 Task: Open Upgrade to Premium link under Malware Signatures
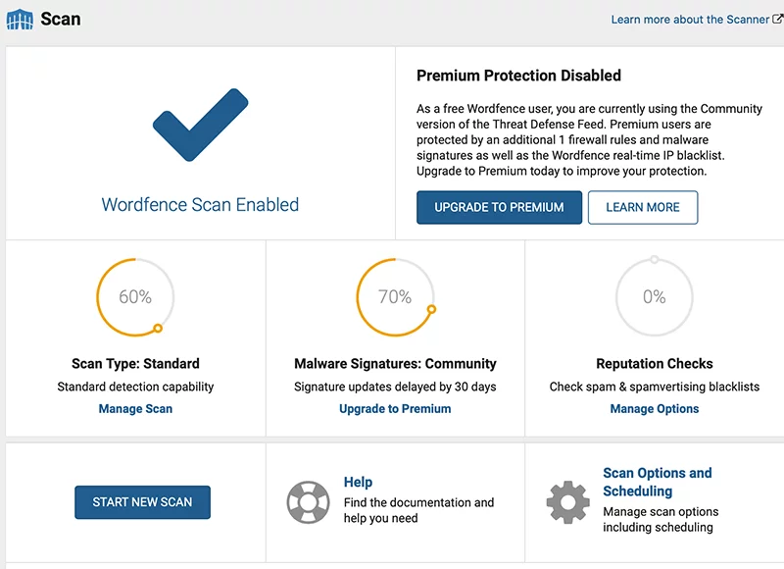tap(395, 409)
